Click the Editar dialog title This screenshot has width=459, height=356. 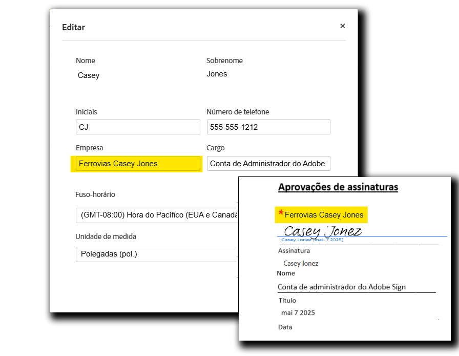tap(73, 27)
